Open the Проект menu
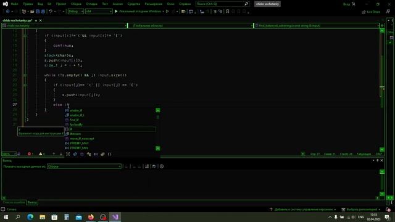 coord(61,4)
